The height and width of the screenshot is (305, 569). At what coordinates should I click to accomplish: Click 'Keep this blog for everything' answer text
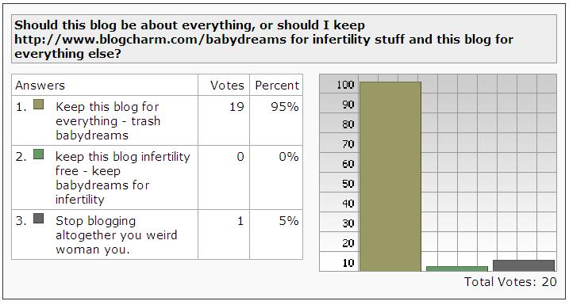108,121
